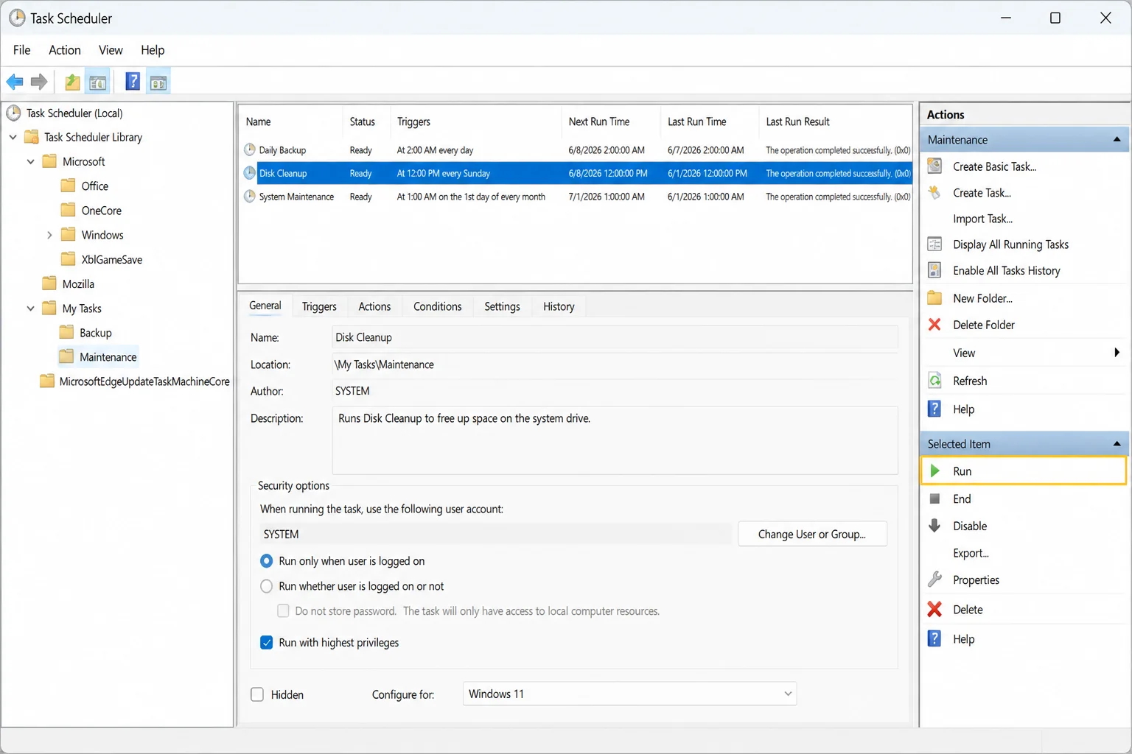
Task: Open the File menu
Action: (22, 50)
